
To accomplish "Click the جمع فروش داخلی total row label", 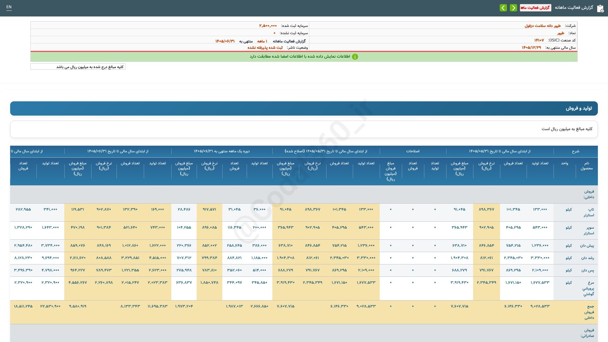I will tap(589, 312).
